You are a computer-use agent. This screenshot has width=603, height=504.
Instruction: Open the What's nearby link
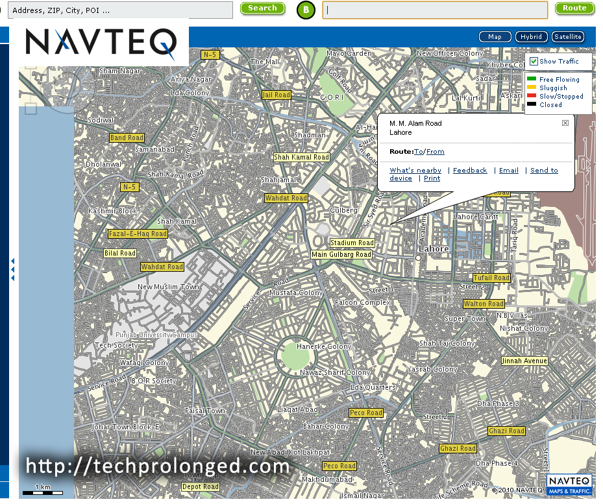pyautogui.click(x=415, y=170)
